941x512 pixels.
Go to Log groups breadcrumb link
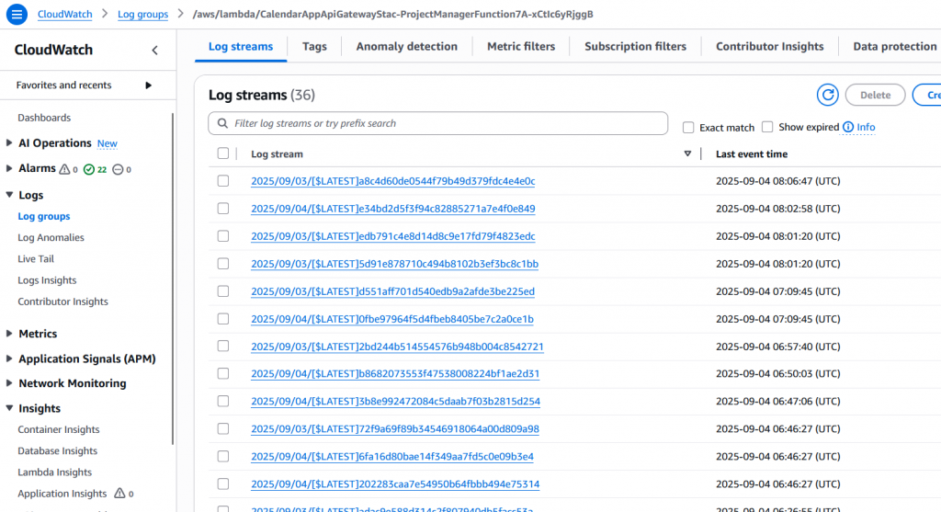click(x=142, y=14)
